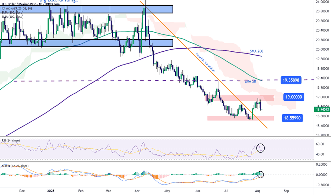This screenshot has width=331, height=195.
Task: Click the Aug label on time axis
Action: 258,191
